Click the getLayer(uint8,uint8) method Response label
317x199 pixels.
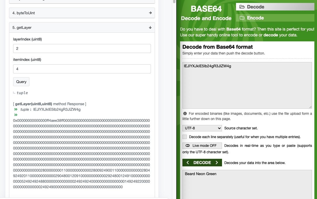pos(50,104)
